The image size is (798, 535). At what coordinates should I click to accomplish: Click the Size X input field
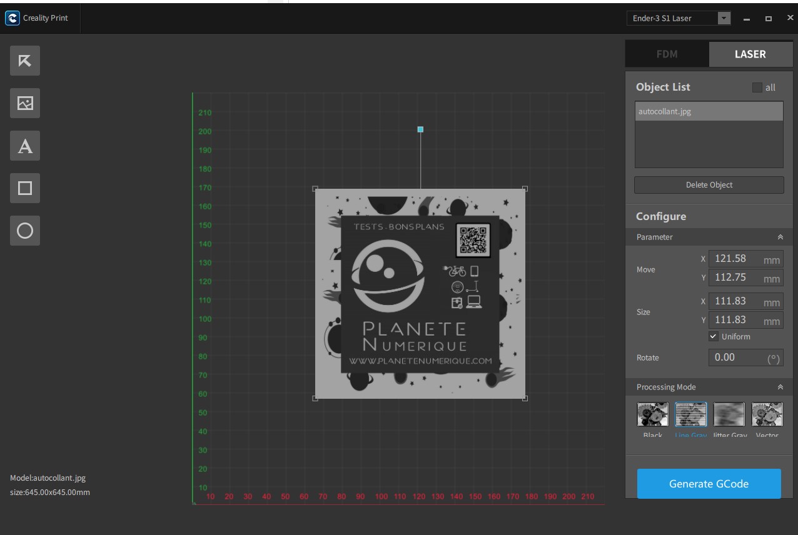click(745, 301)
